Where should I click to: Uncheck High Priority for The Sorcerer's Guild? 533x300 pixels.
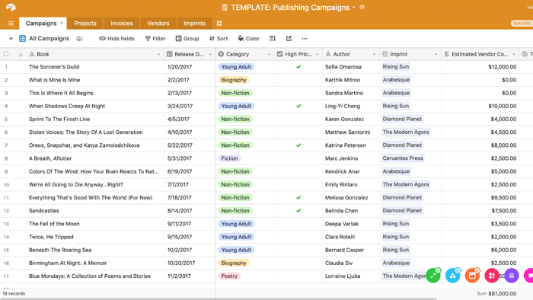point(298,67)
